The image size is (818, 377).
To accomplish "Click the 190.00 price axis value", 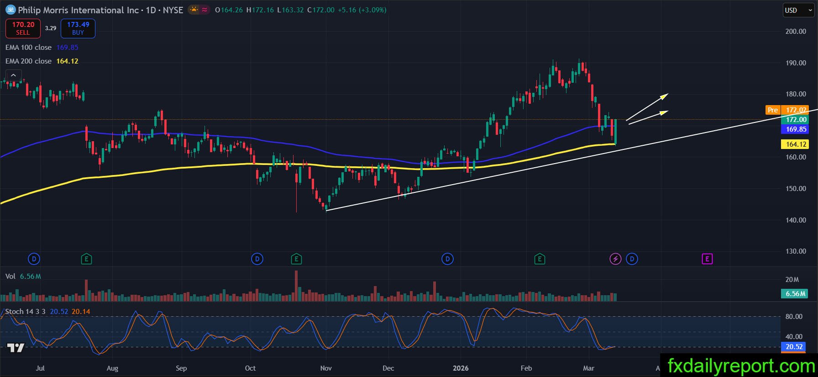I will [796, 63].
